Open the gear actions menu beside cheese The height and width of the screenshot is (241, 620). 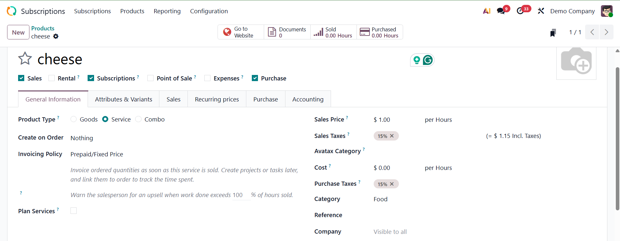click(x=56, y=37)
